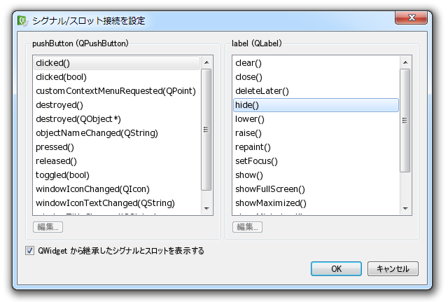Select the clear() slot
This screenshot has height=302, width=448.
(316, 63)
